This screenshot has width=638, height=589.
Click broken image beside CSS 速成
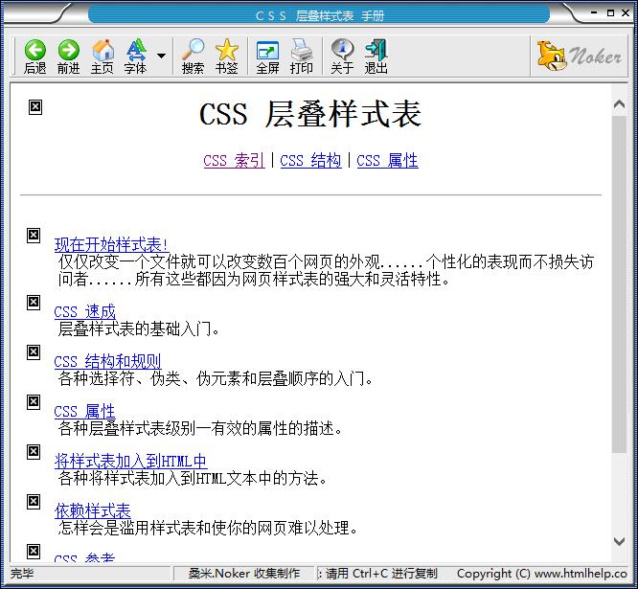pyautogui.click(x=34, y=303)
